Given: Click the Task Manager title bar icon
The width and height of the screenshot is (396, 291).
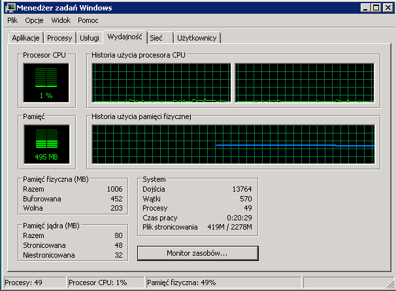Looking at the screenshot, I should 10,8.
